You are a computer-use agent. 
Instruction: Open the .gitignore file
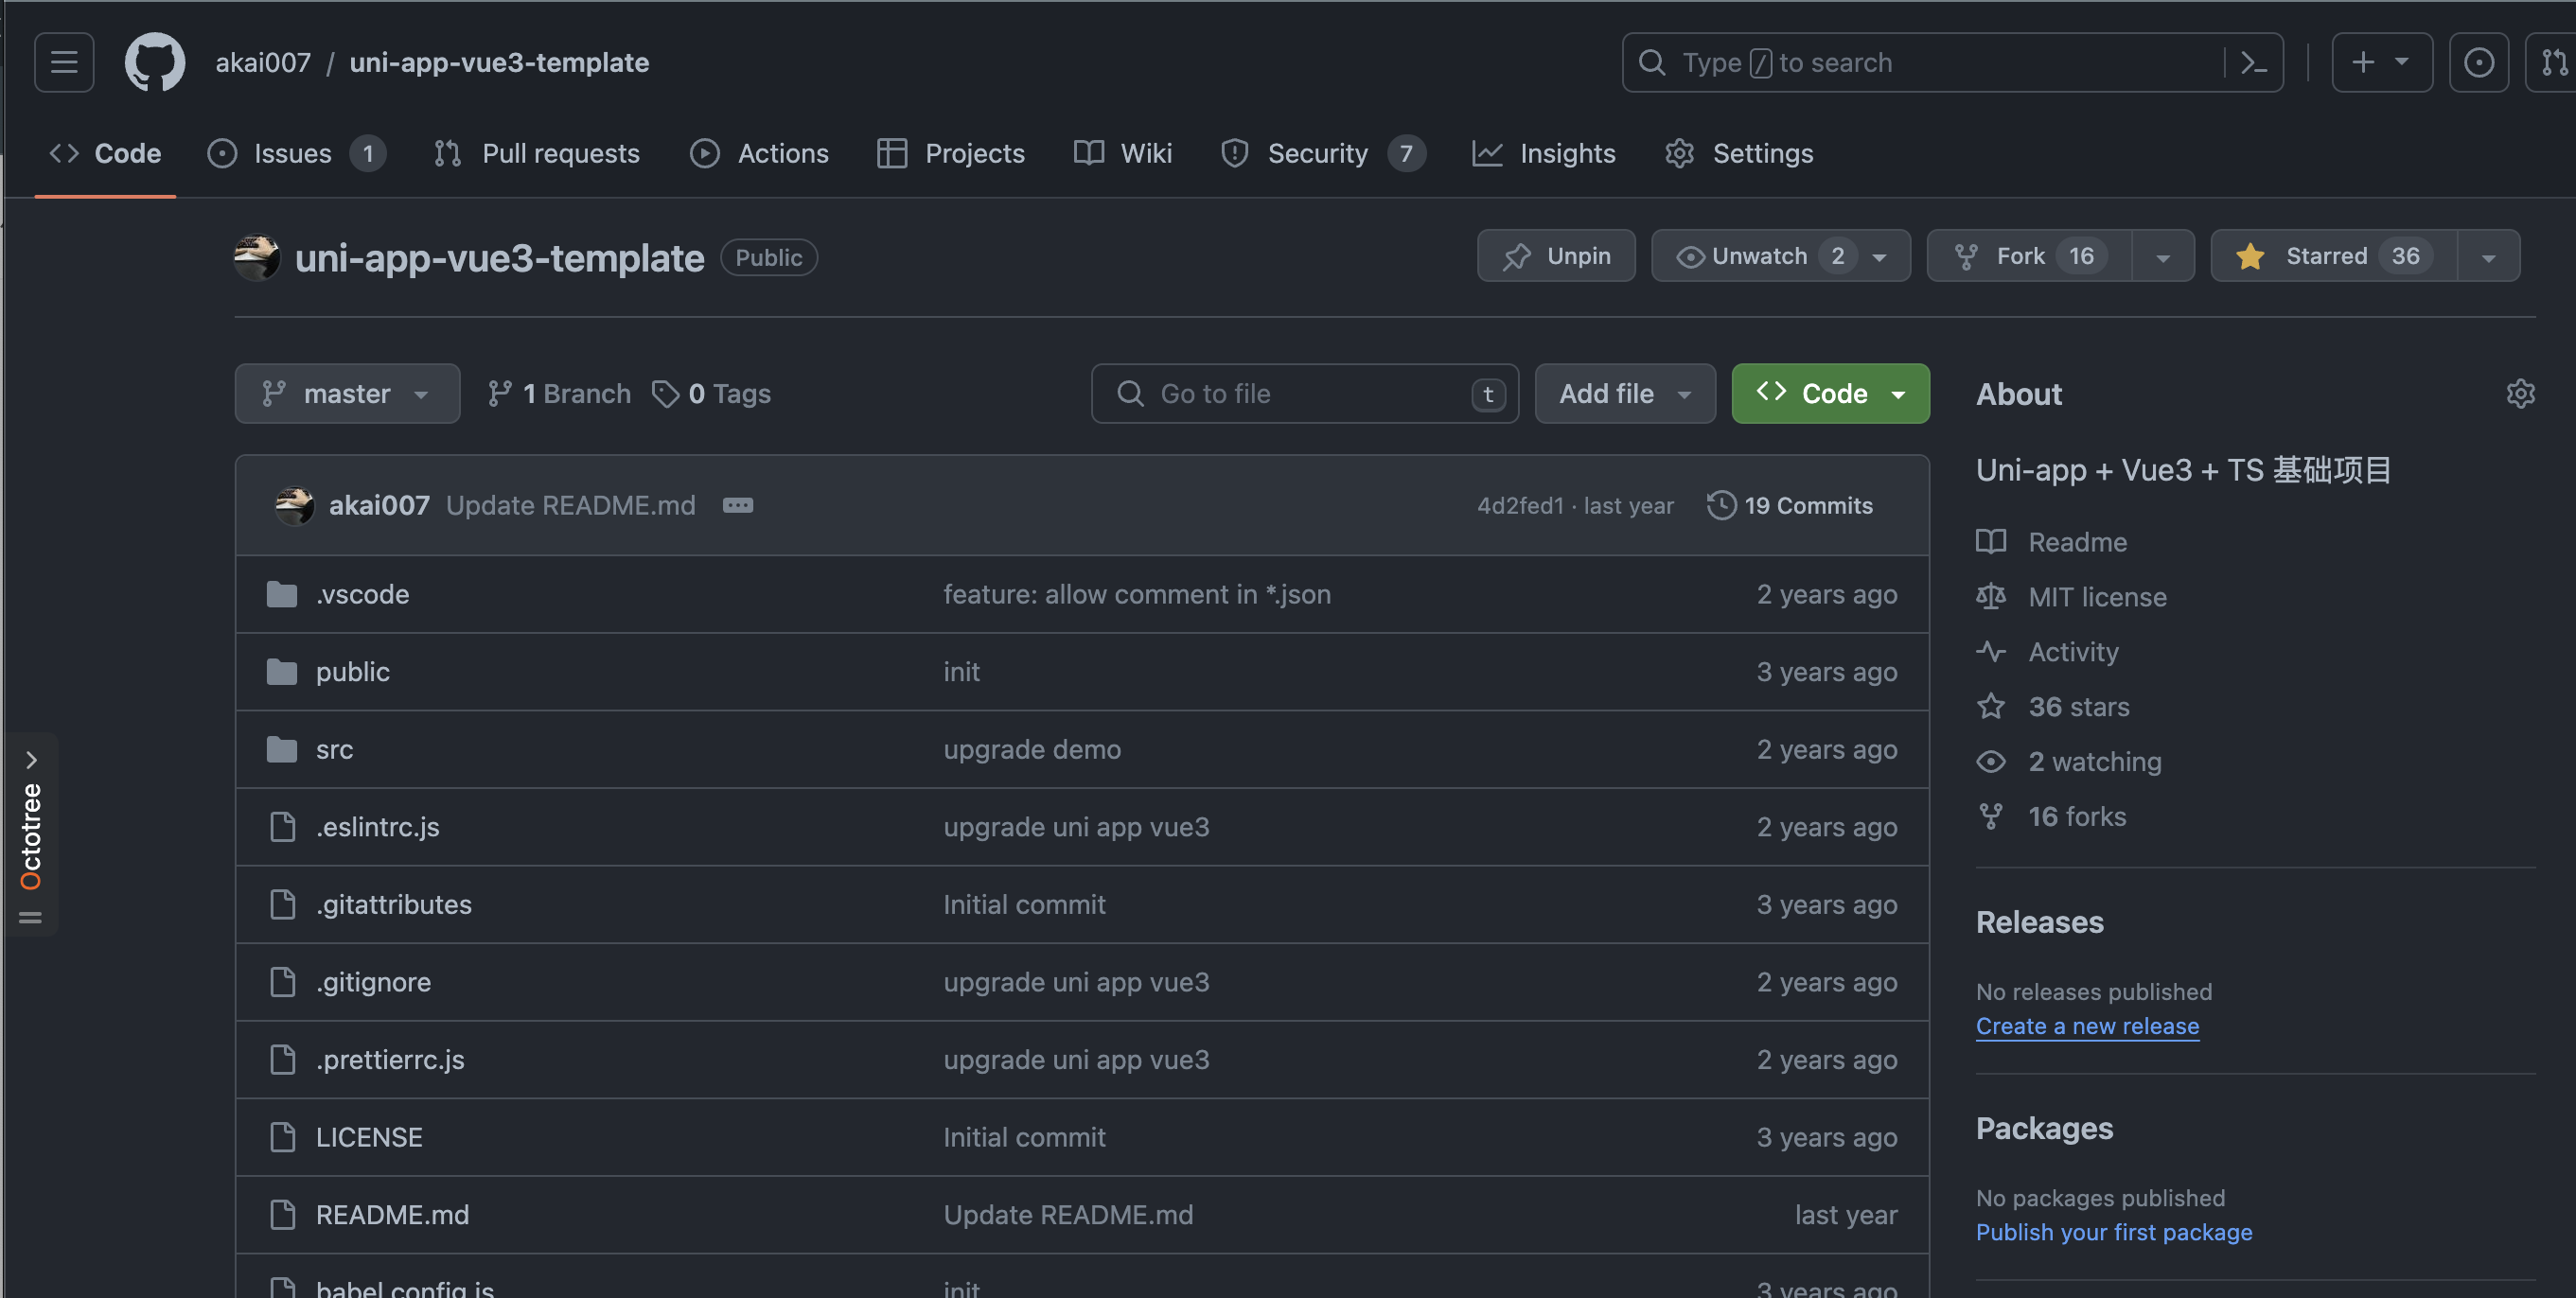click(373, 982)
